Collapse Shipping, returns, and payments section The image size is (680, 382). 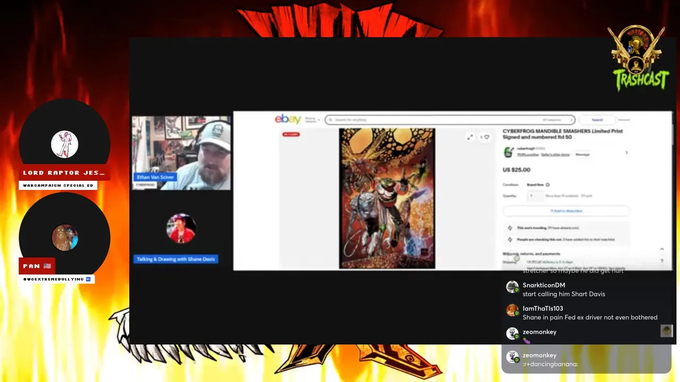[662, 249]
